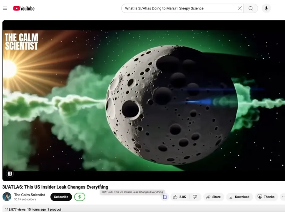
Task: Run the search using the magnifier icon
Action: (x=251, y=8)
